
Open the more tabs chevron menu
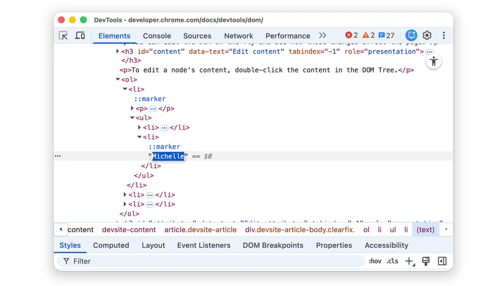coord(323,35)
